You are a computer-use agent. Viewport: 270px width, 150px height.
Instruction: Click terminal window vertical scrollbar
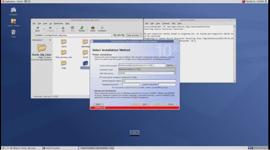234,54
